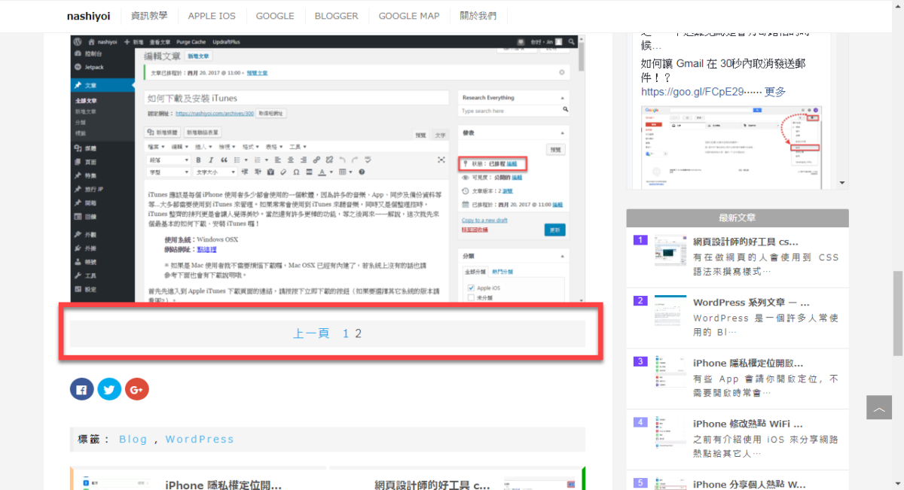This screenshot has width=904, height=490.
Task: Open related post card iPhone 隱私權定位開...
Action: pyautogui.click(x=199, y=479)
